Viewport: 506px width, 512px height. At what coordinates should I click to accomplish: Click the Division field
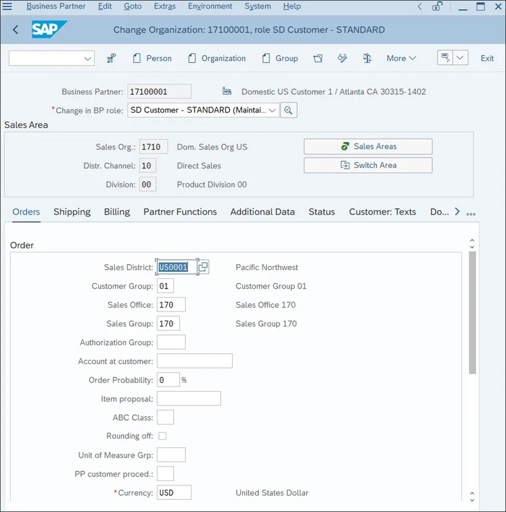pyautogui.click(x=148, y=184)
